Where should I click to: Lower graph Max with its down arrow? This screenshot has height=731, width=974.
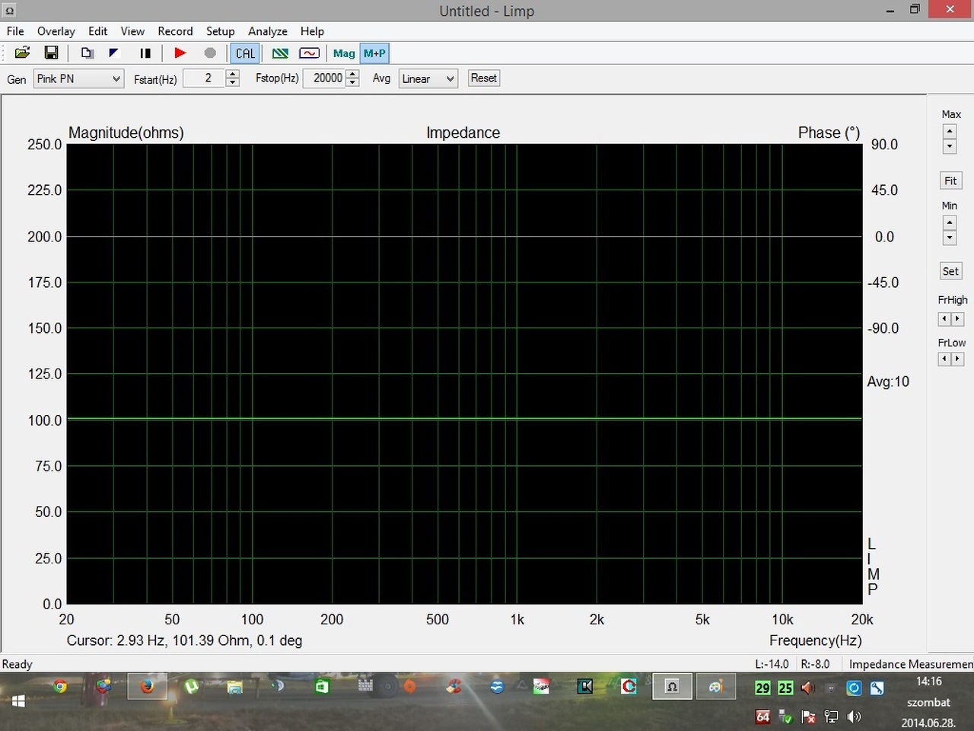[x=950, y=146]
